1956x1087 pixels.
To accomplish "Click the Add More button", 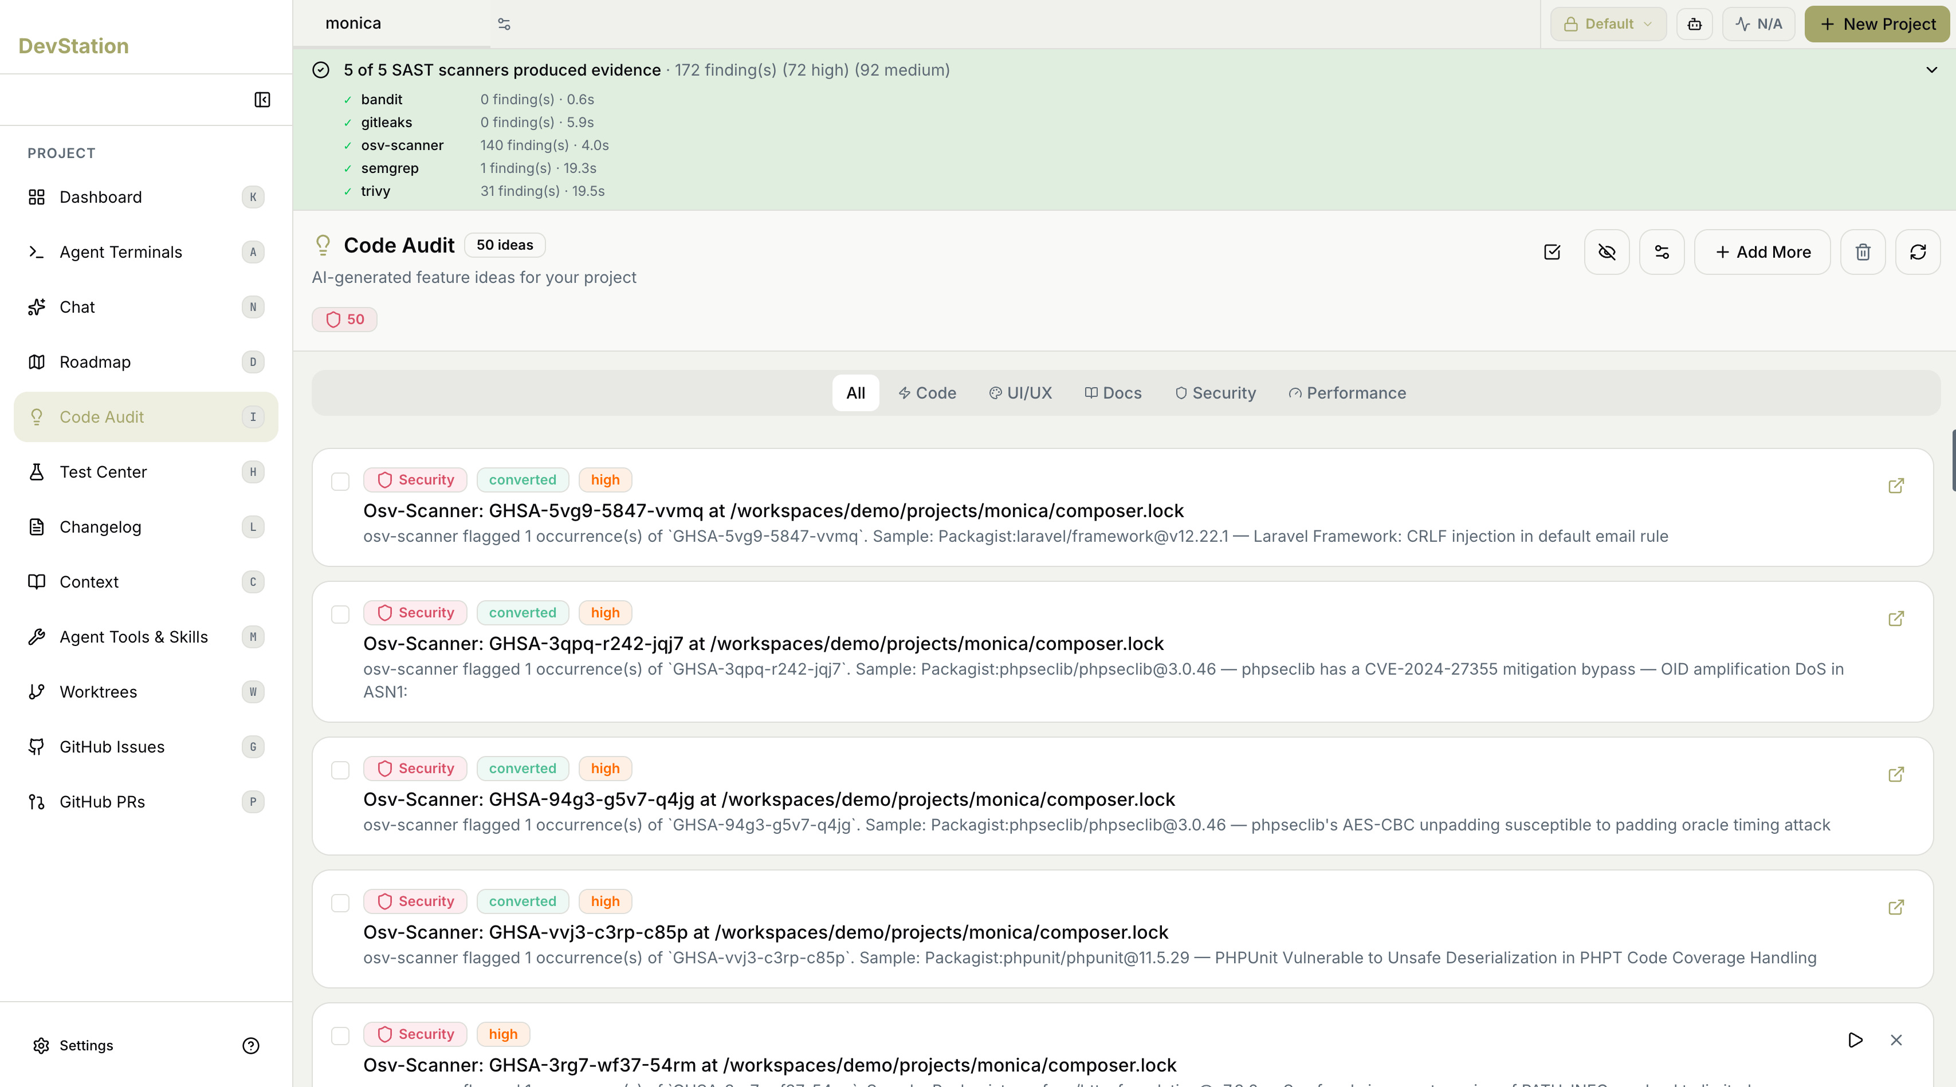I will coord(1762,252).
